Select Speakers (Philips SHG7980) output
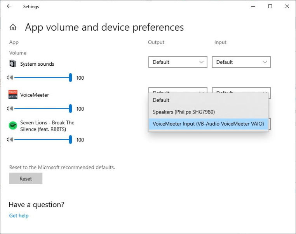This screenshot has height=234, width=296. pyautogui.click(x=209, y=112)
